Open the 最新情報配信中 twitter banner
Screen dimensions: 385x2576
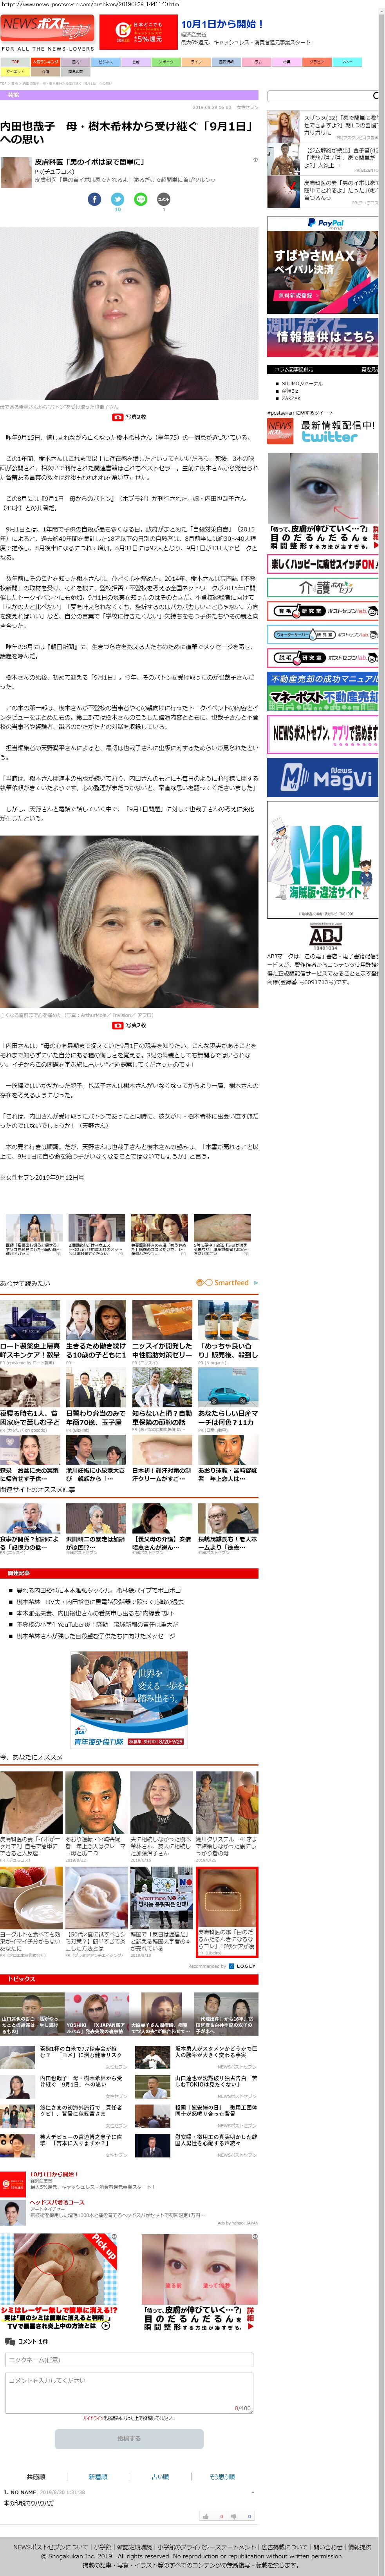(x=323, y=432)
